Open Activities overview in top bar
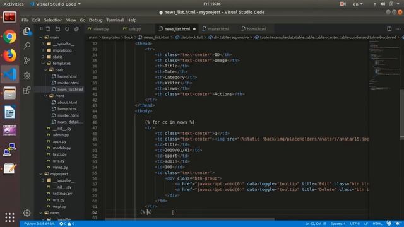 pyautogui.click(x=13, y=4)
